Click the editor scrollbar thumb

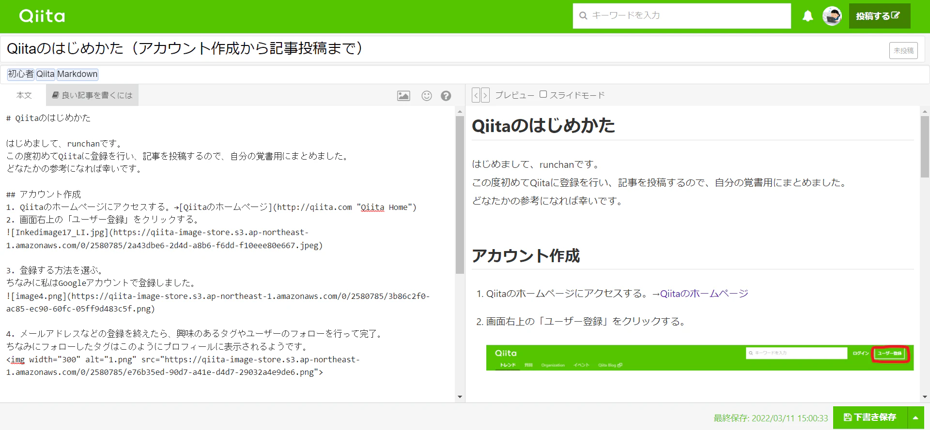(460, 195)
